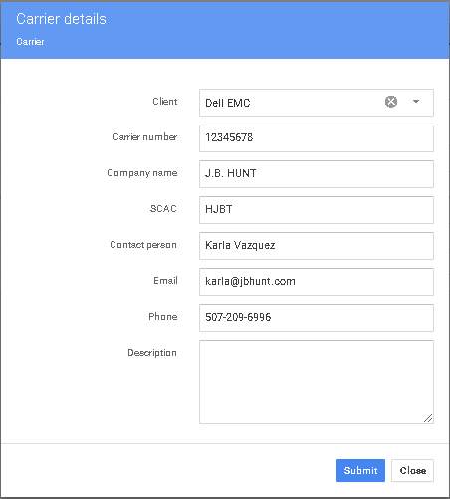
Task: Click the Carrier number label
Action: click(x=145, y=136)
